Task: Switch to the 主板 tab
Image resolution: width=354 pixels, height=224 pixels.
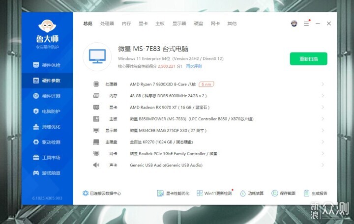Action: tap(160, 24)
